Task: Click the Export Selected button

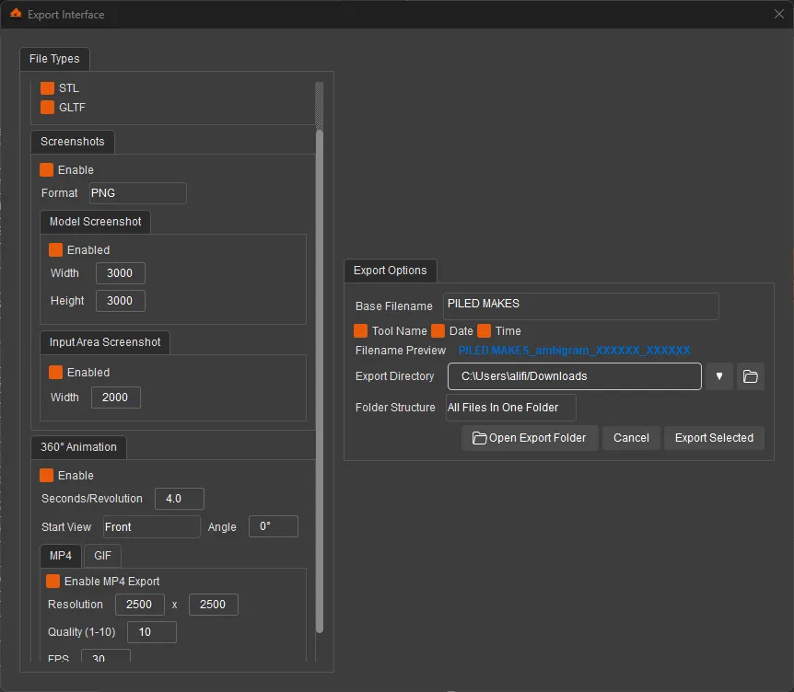Action: coord(714,438)
